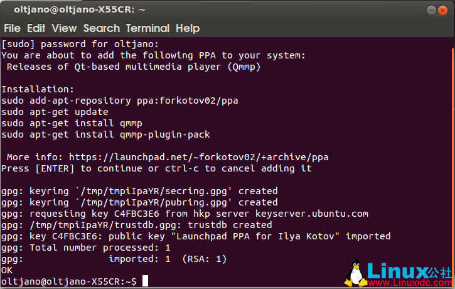
Task: Click the launchpad.net forkotov02 archive URL
Action: pyautogui.click(x=198, y=157)
